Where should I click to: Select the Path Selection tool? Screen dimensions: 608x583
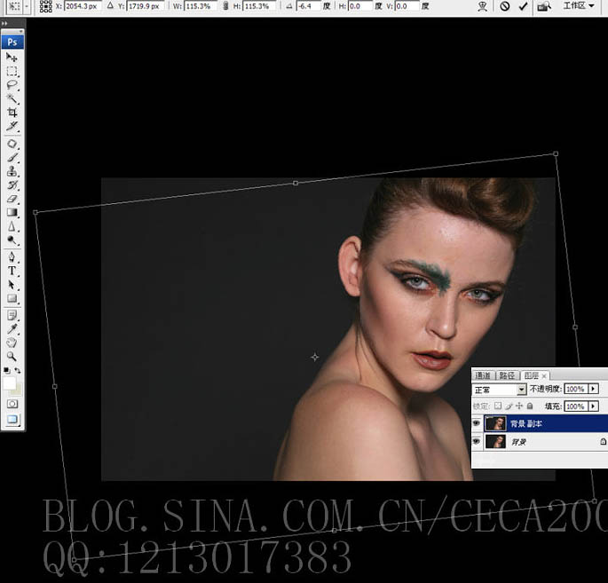tap(12, 285)
